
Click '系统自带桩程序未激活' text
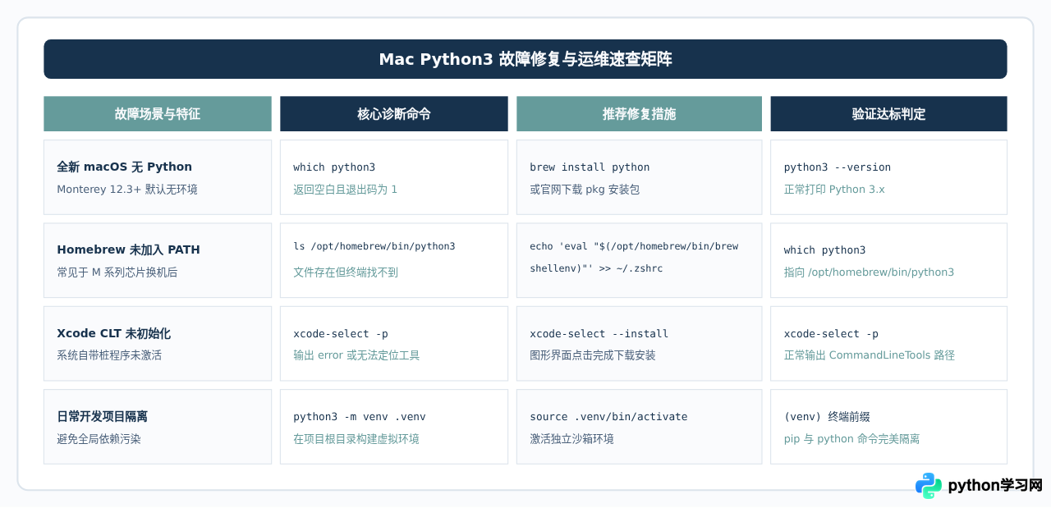click(109, 355)
